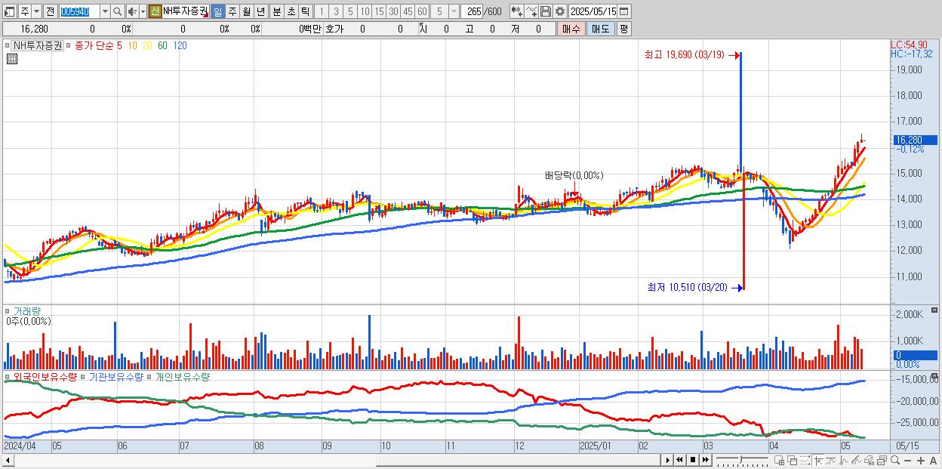Click the volume panel corner icon
942x469 pixels.
point(934,310)
